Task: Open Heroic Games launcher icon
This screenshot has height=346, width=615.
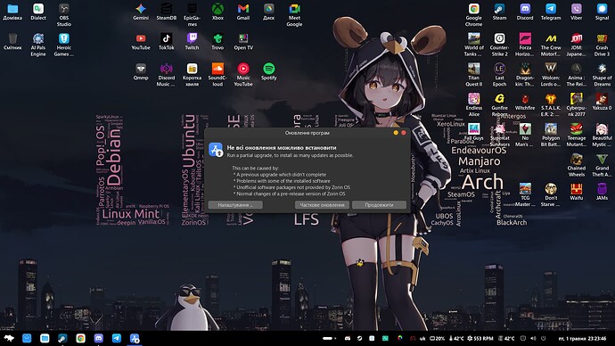Action: (x=64, y=45)
